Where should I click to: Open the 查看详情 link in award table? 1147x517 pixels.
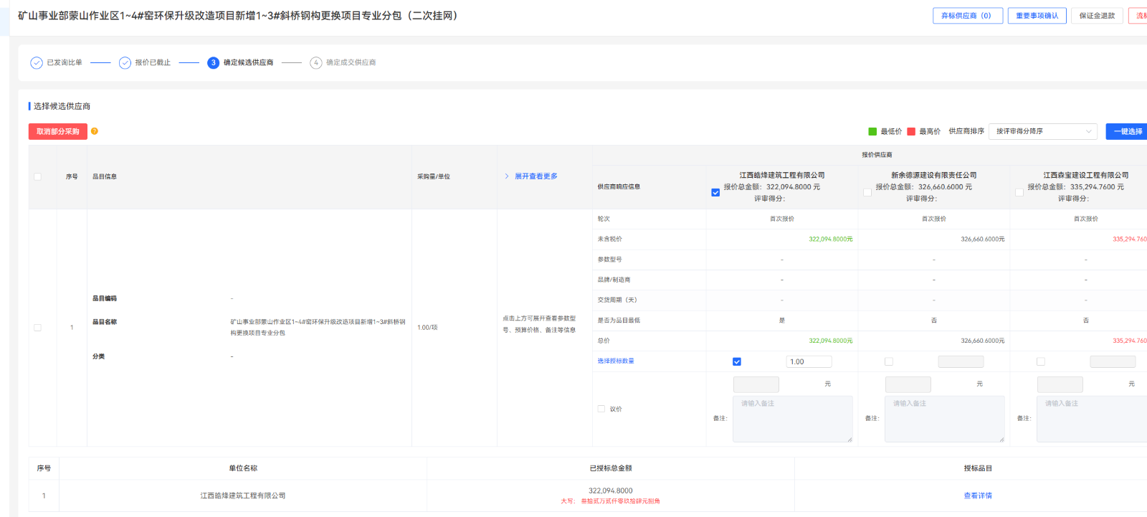(978, 495)
